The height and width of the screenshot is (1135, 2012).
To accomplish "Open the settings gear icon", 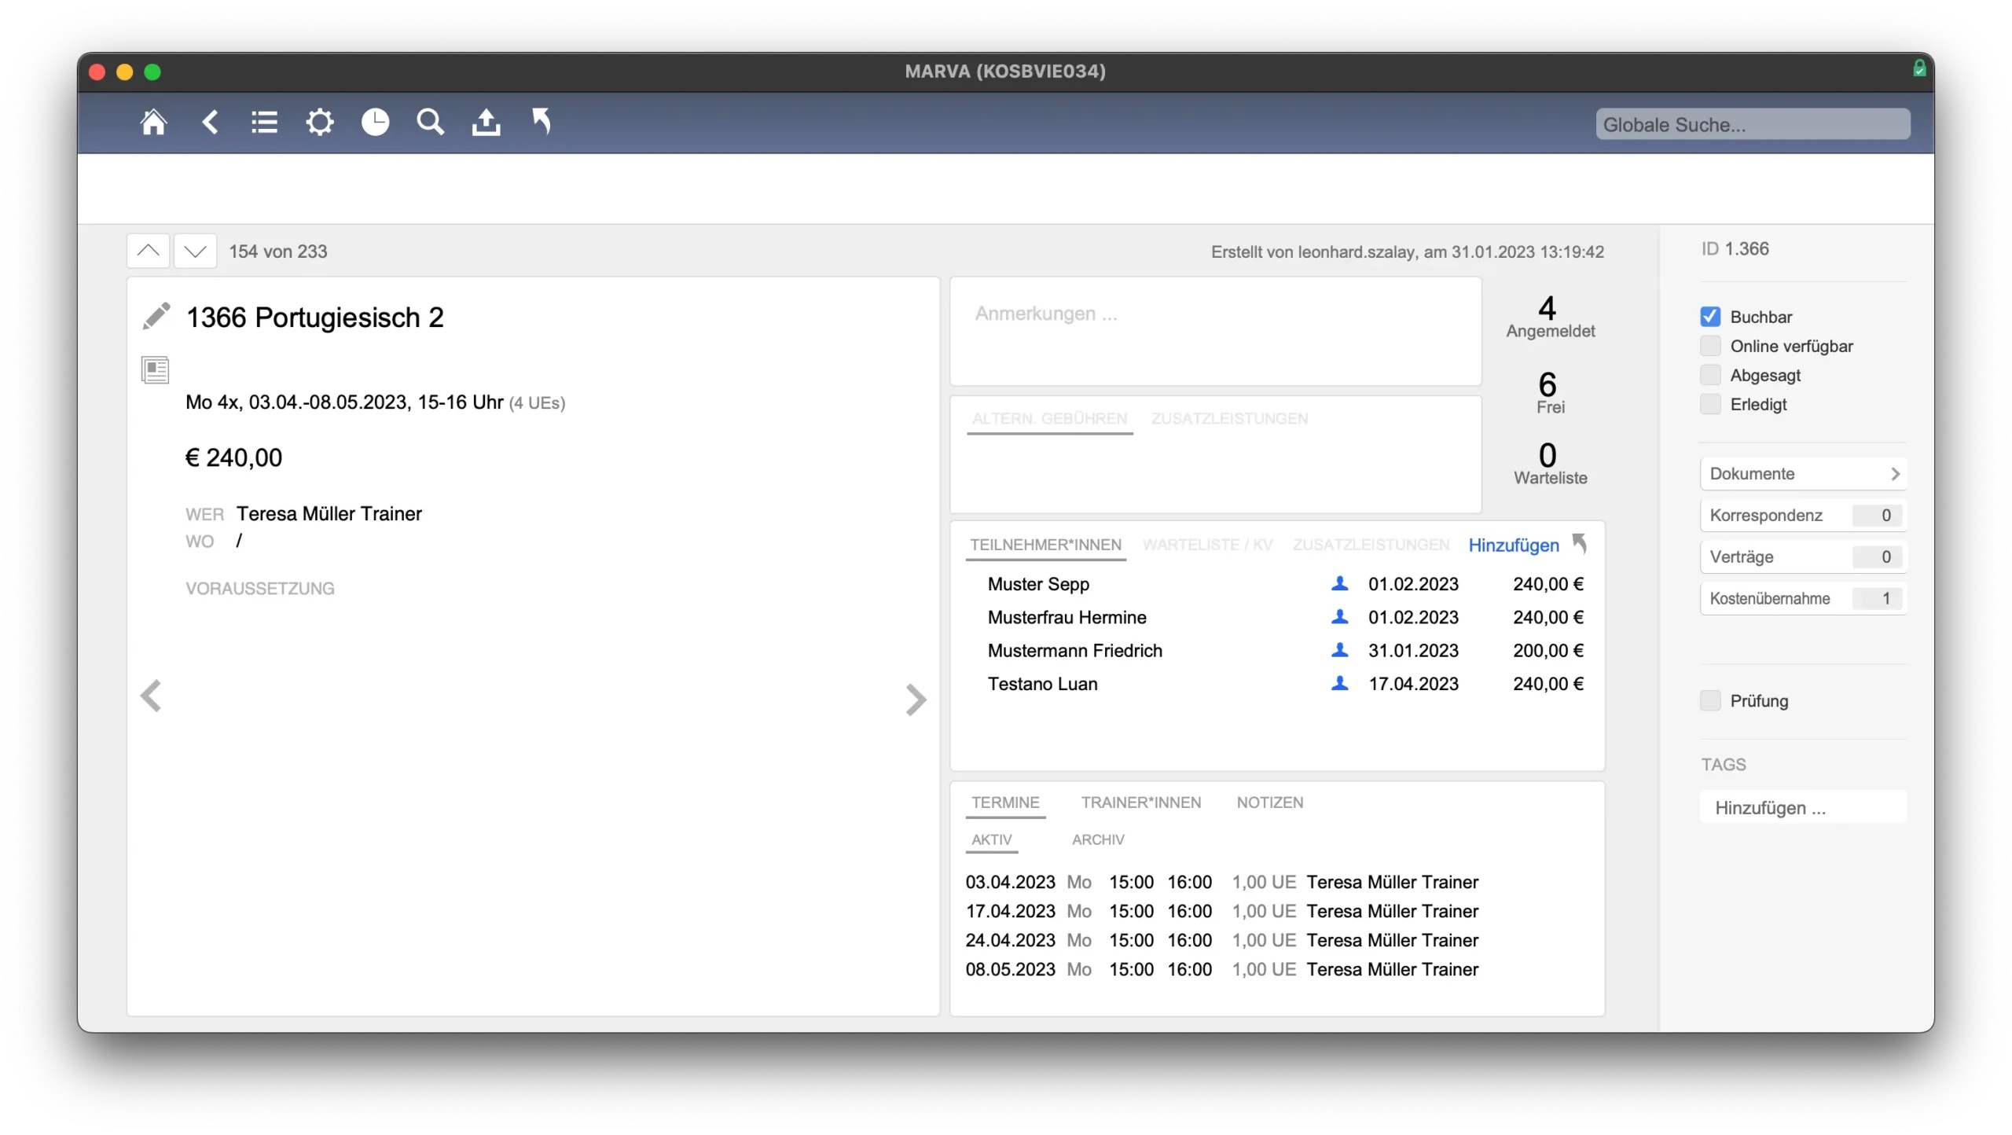I will point(320,123).
